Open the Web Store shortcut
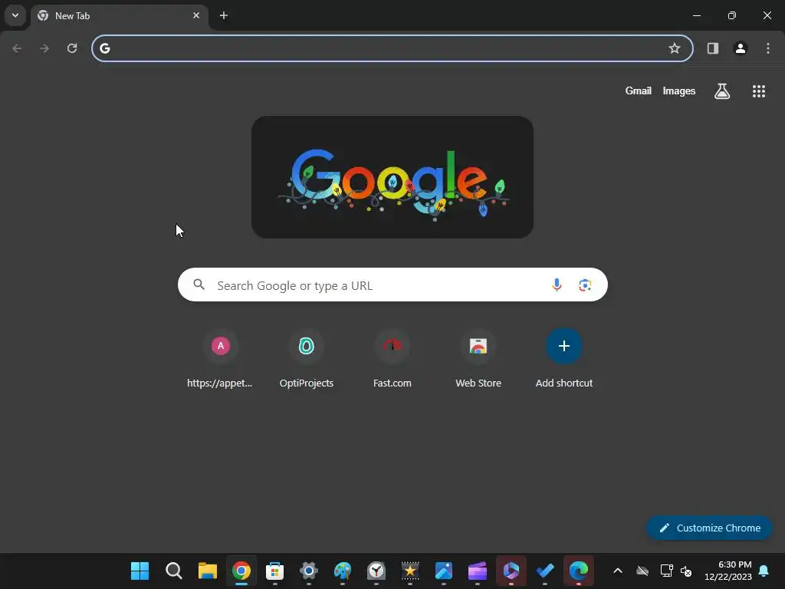 (478, 359)
